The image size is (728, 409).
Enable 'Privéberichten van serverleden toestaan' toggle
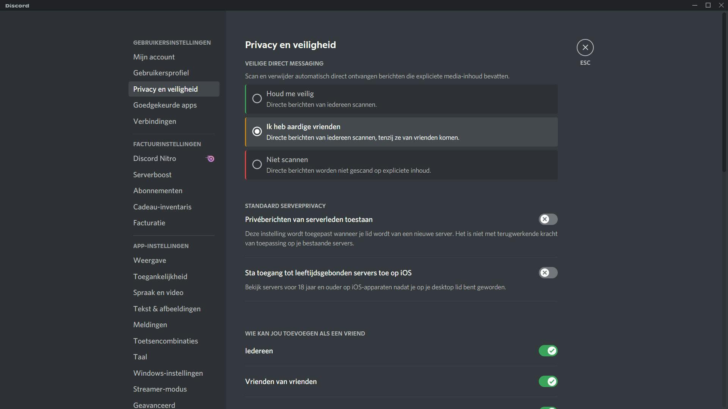548,219
